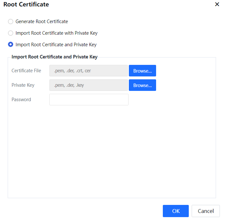Select the Generate Root Certificate radio circle
The image size is (225, 220).
pyautogui.click(x=11, y=22)
